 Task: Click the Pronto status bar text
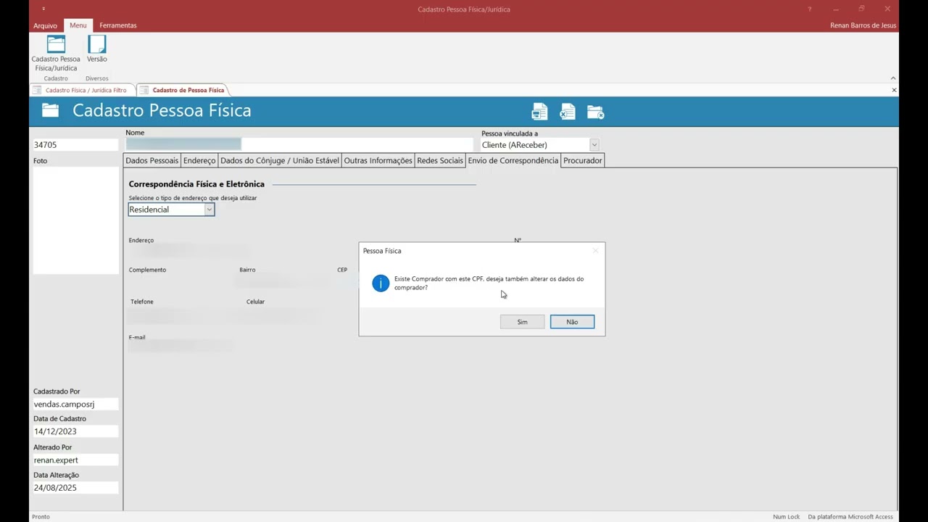(41, 517)
